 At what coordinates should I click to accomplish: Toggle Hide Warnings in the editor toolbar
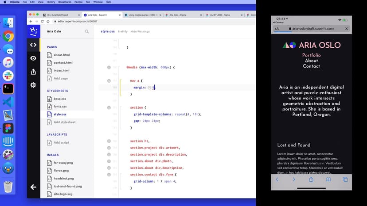[140, 31]
